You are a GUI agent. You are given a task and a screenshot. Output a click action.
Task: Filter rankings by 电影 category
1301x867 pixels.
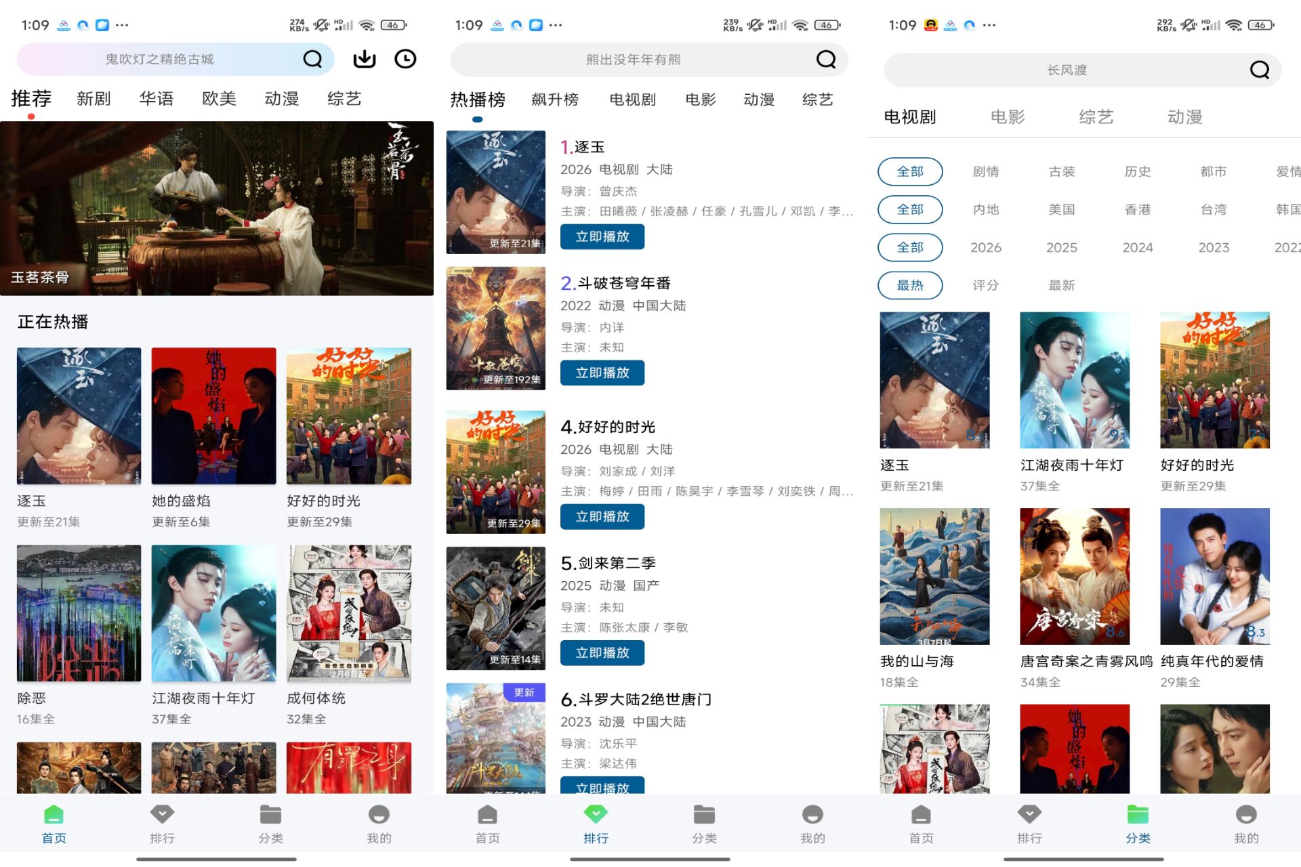pyautogui.click(x=700, y=100)
